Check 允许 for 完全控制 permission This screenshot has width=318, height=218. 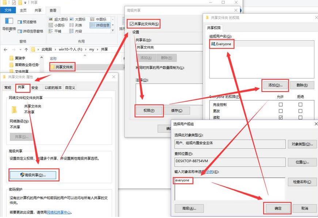click(x=281, y=104)
